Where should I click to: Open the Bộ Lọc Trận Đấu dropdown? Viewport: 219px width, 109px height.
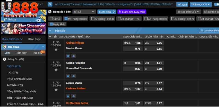tap(189, 12)
